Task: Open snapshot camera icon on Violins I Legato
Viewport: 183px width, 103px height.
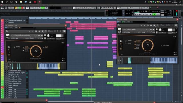Action: 151,29
